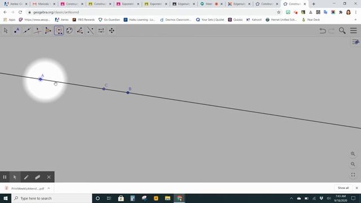Undo the last construction step

(x=323, y=30)
